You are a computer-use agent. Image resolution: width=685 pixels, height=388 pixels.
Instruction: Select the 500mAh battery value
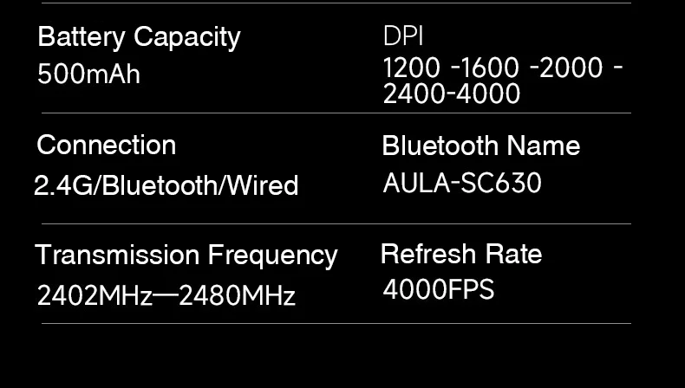pos(88,74)
